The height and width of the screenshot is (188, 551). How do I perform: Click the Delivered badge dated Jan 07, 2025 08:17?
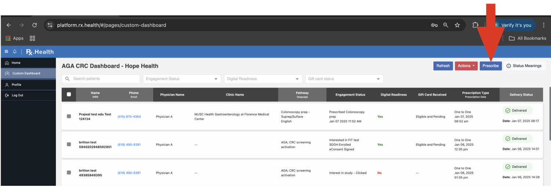pos(517,110)
